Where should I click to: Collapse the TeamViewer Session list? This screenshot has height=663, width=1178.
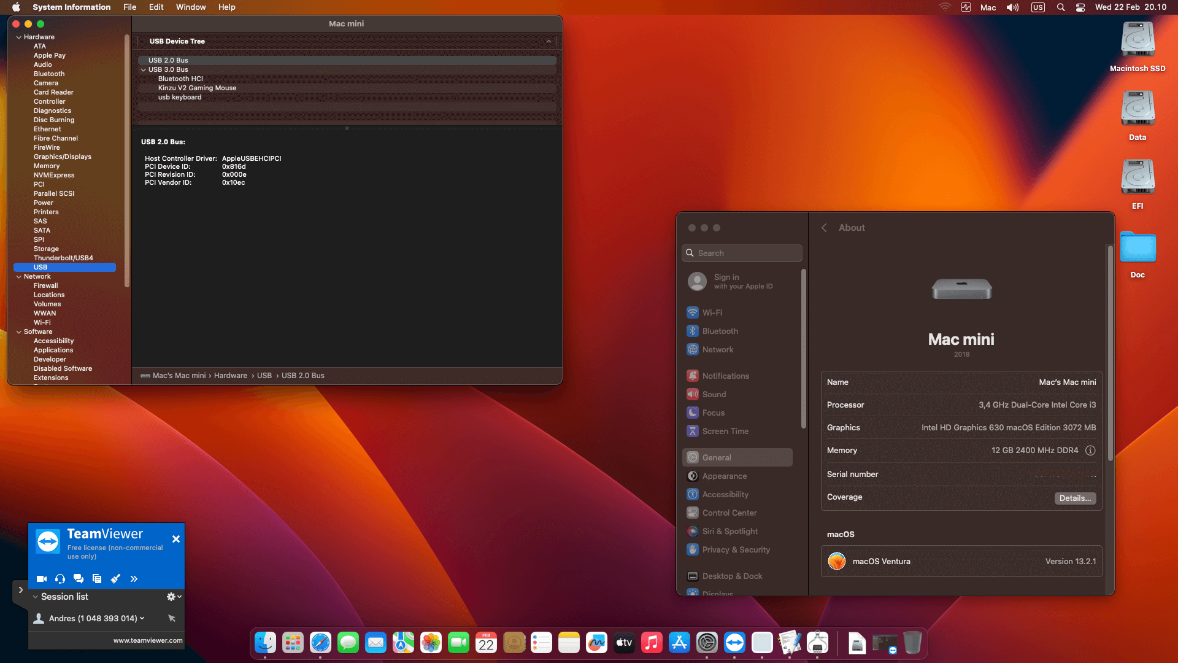[36, 597]
